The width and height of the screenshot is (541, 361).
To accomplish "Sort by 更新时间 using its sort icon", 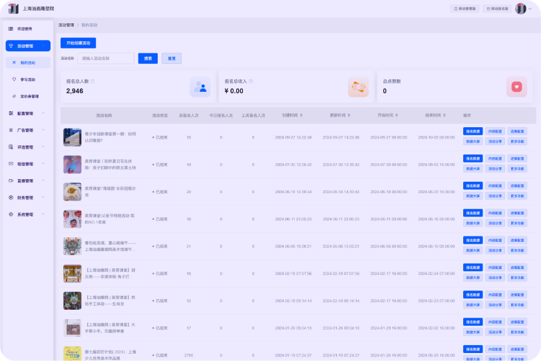I will tap(349, 115).
